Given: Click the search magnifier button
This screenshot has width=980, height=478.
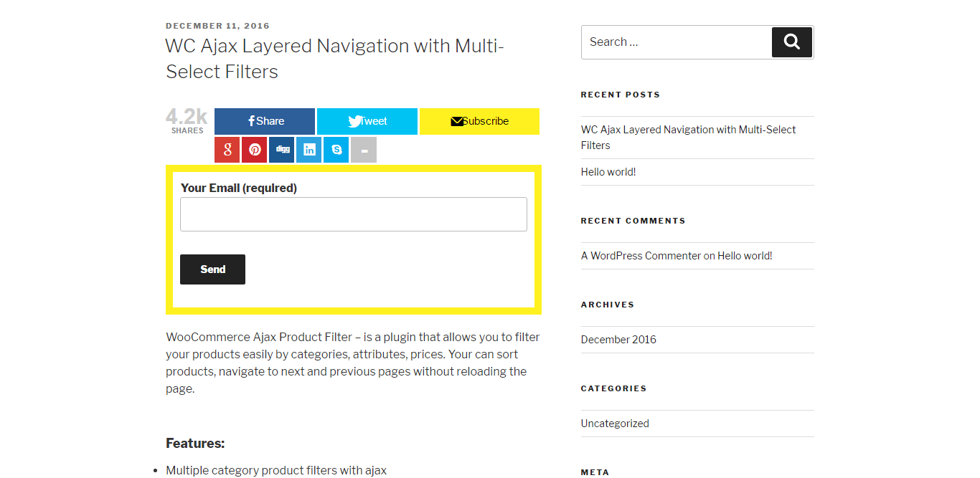Looking at the screenshot, I should [x=792, y=42].
